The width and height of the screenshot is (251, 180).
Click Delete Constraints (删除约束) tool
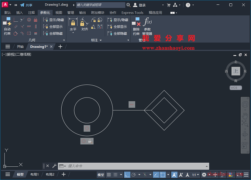[136, 27]
